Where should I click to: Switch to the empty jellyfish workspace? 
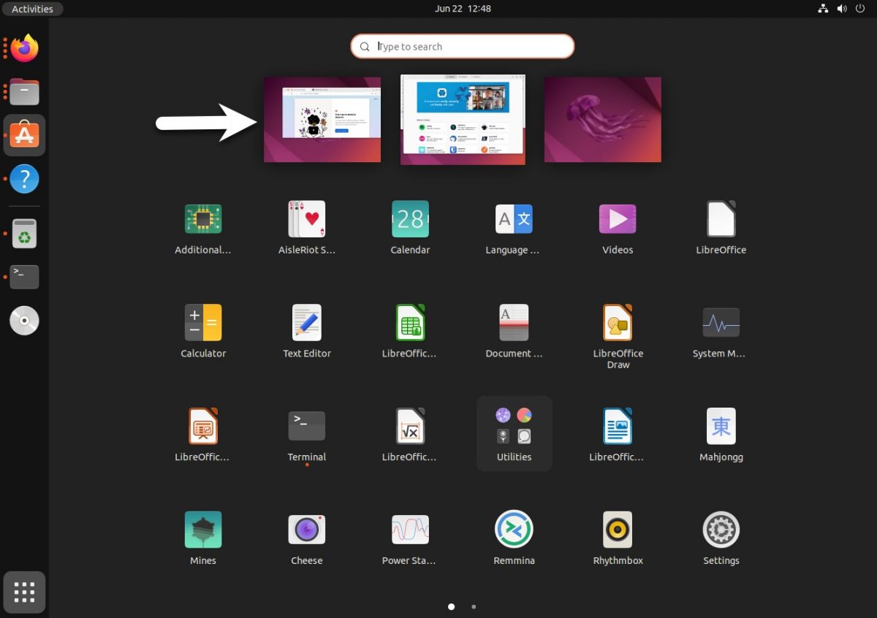603,120
